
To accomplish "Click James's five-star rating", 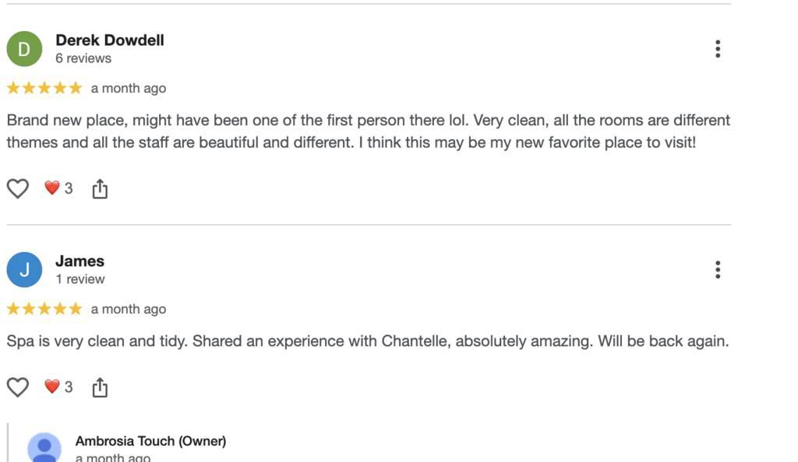I will point(44,309).
